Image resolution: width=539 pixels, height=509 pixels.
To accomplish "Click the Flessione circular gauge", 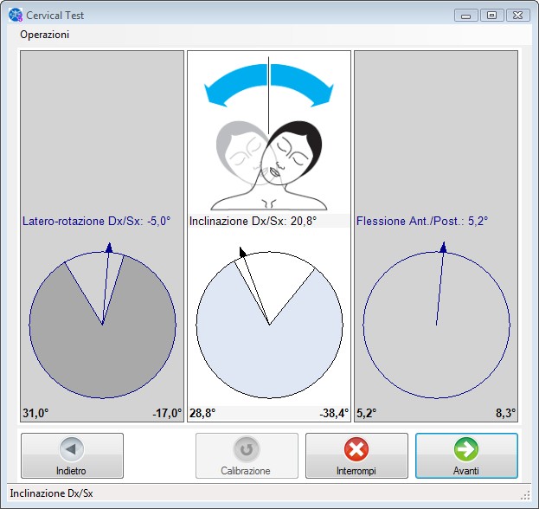I will point(437,325).
